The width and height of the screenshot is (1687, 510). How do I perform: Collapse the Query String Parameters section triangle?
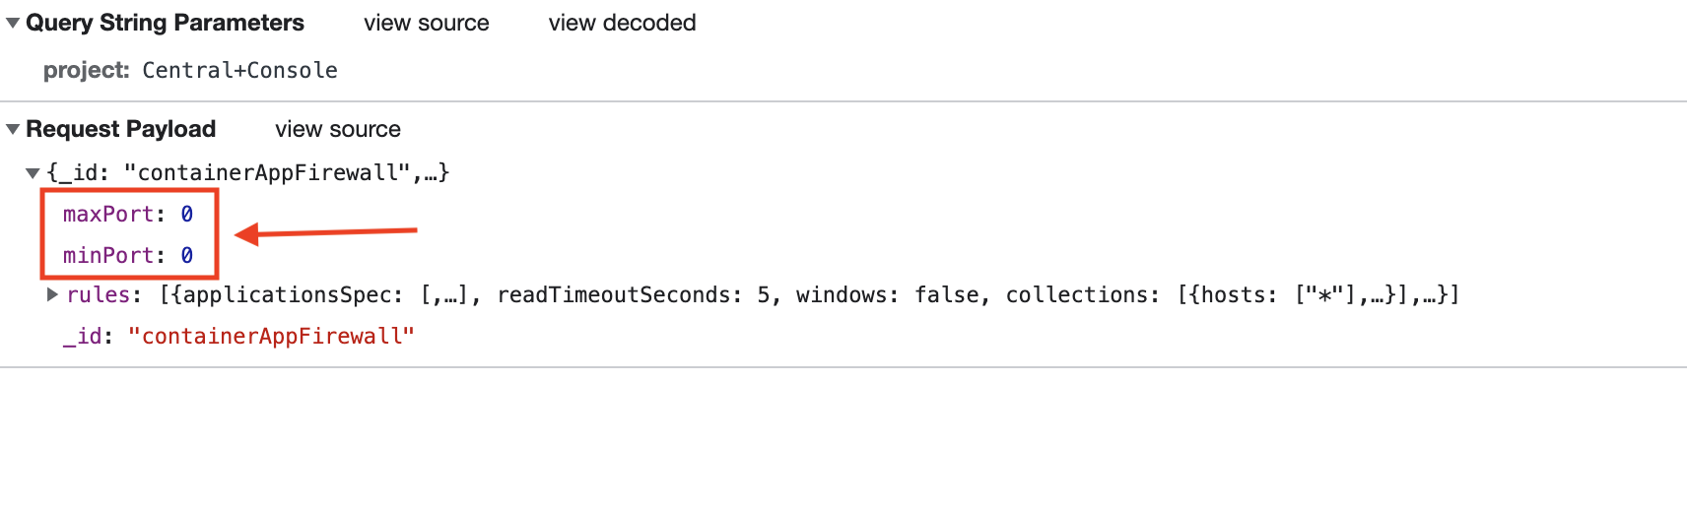[x=13, y=23]
